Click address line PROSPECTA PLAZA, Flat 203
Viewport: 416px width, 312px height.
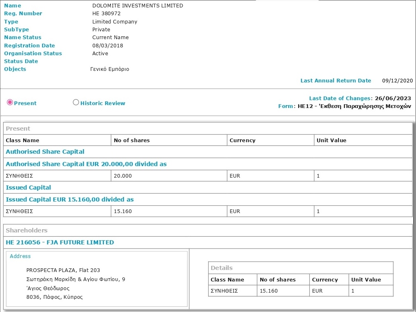pyautogui.click(x=63, y=270)
